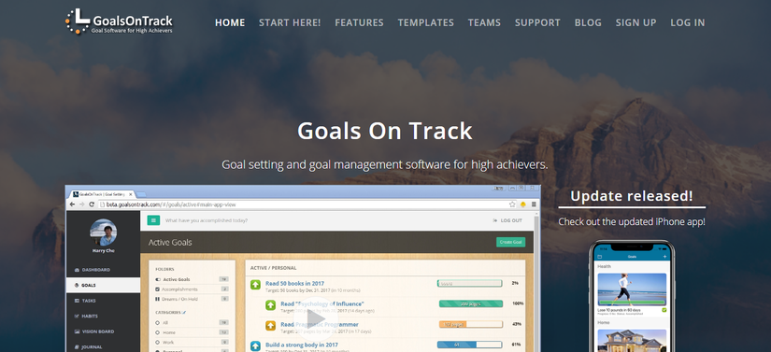This screenshot has height=352, width=771.
Task: Click the house image in the phone
Action: pos(632,340)
